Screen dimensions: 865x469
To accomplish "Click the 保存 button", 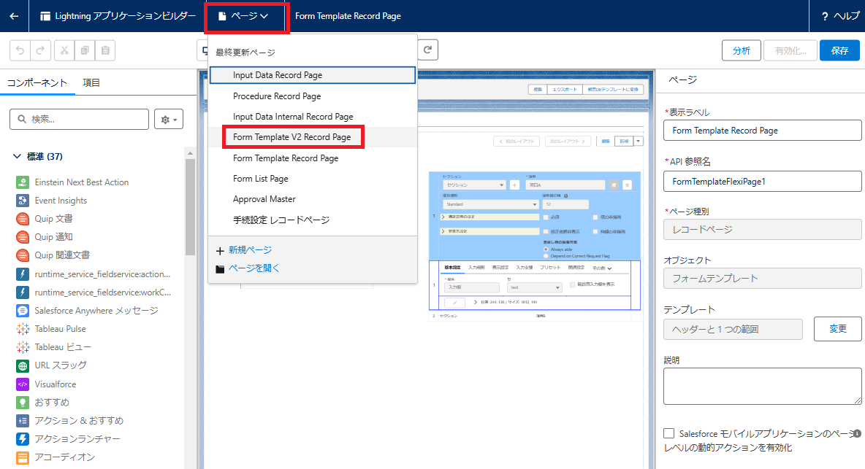I will 839,50.
